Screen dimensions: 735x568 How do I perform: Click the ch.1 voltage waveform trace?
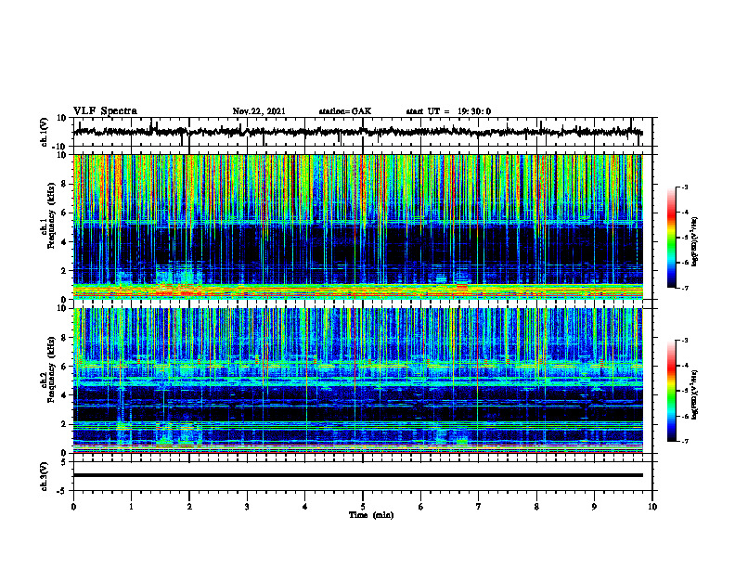357,132
